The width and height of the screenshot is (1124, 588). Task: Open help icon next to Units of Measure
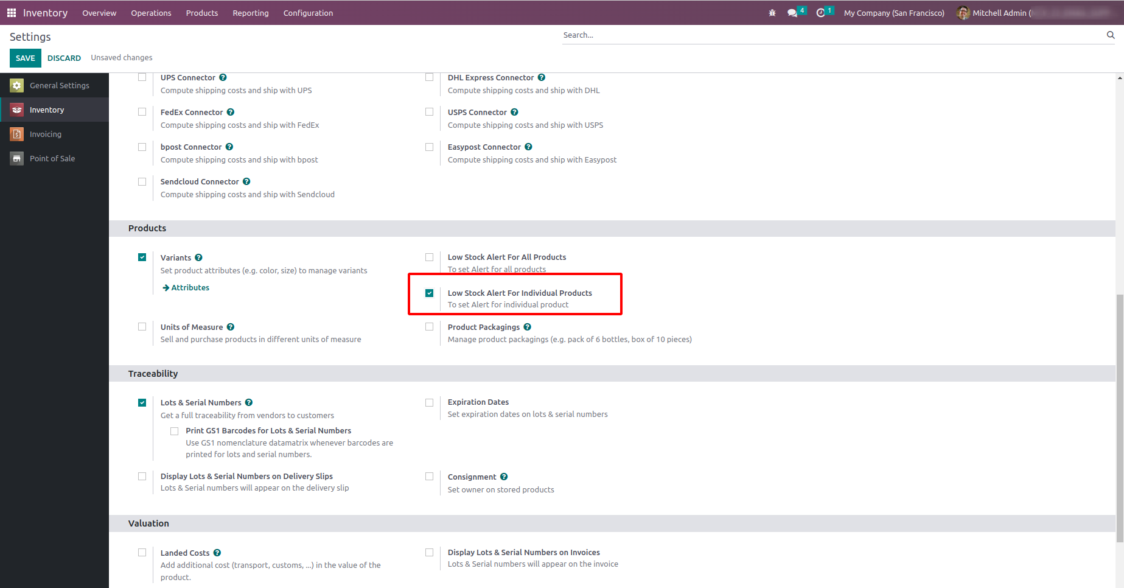coord(231,327)
